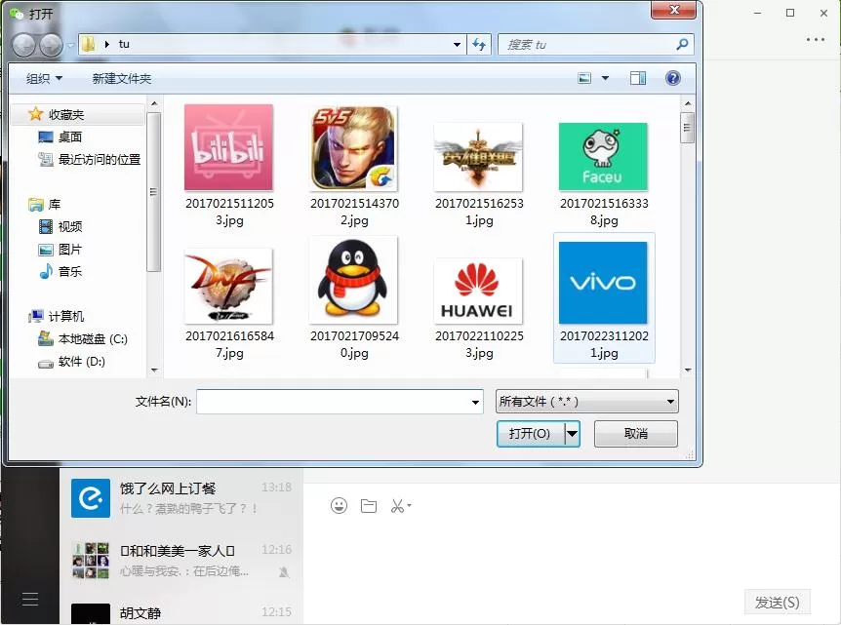Close the 打开 dialog
Screen dimensions: 841x625
[673, 10]
